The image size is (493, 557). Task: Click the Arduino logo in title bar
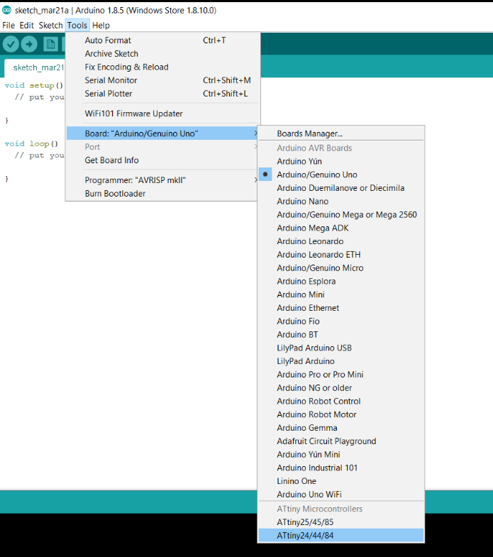point(7,11)
